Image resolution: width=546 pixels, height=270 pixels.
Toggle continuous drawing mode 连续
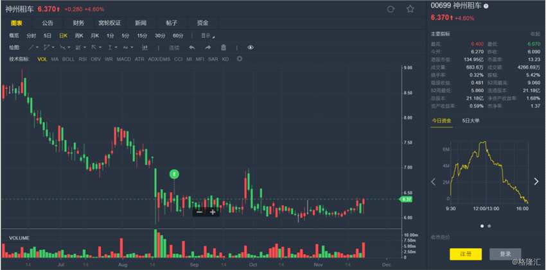point(174,47)
